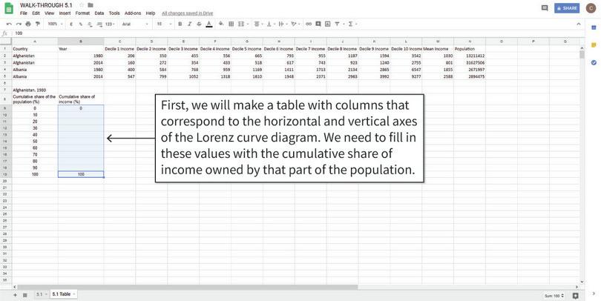
Task: Select the 'Population' header cell
Action: point(470,49)
